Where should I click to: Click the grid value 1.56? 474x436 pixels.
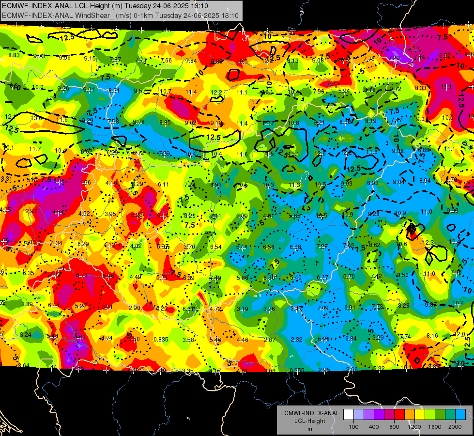85,183
